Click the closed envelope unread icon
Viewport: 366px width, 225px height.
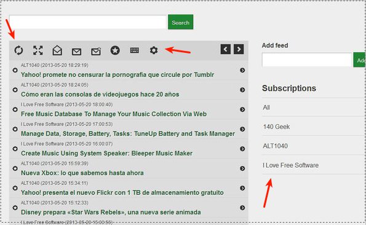[76, 52]
